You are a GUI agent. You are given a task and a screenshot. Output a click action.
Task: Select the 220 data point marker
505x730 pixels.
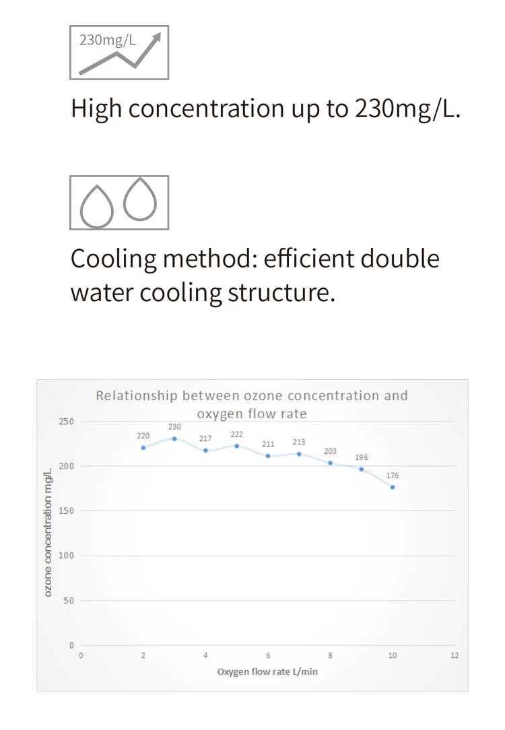point(143,448)
